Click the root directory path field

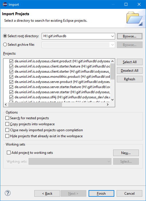click(76, 36)
